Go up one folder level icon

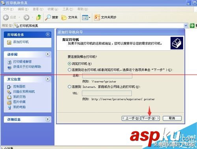(39, 17)
